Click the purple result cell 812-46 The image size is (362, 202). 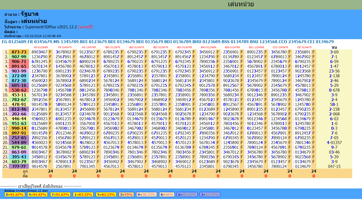tap(19, 109)
